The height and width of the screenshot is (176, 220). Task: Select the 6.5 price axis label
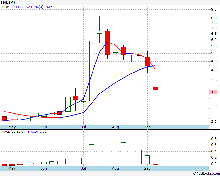[x=214, y=34]
